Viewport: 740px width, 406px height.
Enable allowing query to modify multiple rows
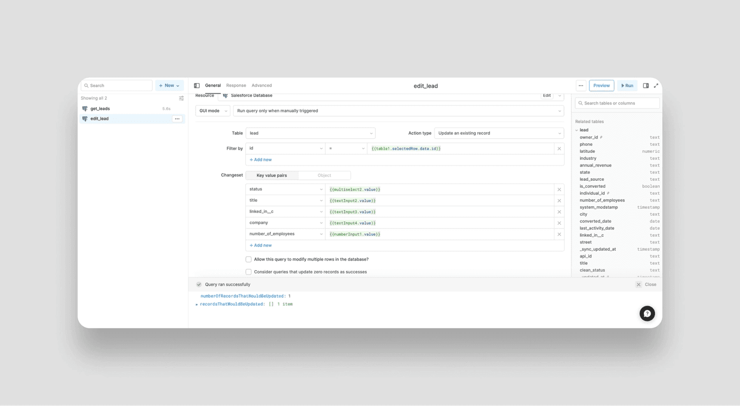pos(248,260)
